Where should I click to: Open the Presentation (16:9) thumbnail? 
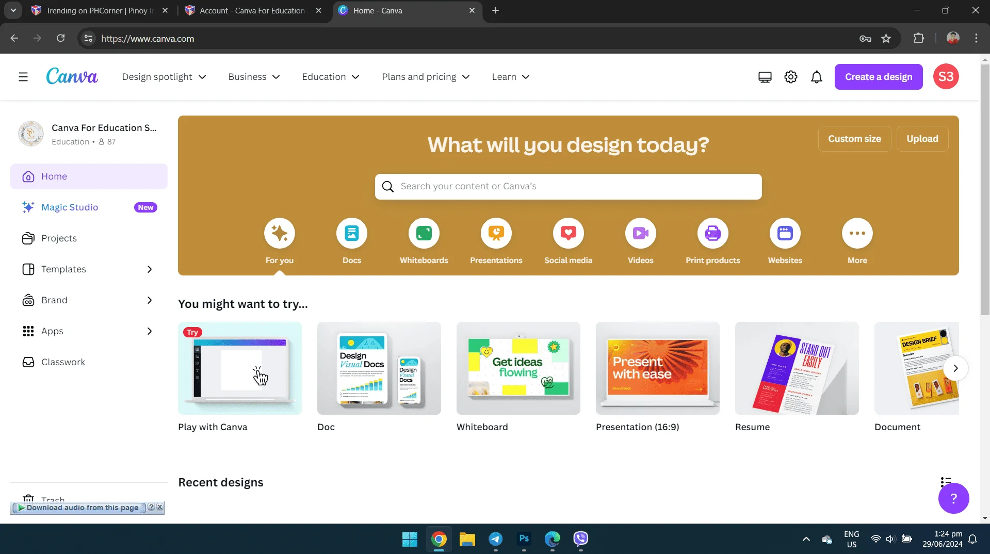click(658, 368)
